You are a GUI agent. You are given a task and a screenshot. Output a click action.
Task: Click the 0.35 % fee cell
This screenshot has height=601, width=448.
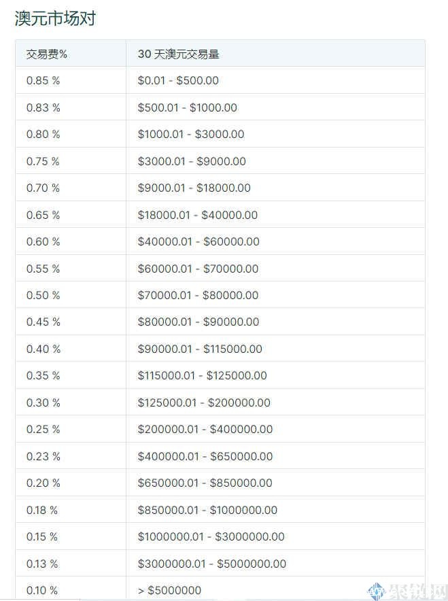pyautogui.click(x=43, y=375)
